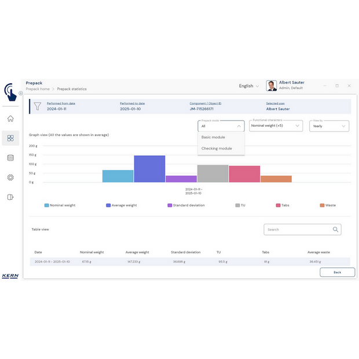359x359 pixels.
Task: Choose the Checking module option
Action: [x=217, y=148]
